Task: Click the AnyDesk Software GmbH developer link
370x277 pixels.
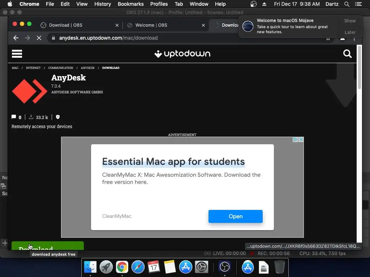Action: [77, 92]
